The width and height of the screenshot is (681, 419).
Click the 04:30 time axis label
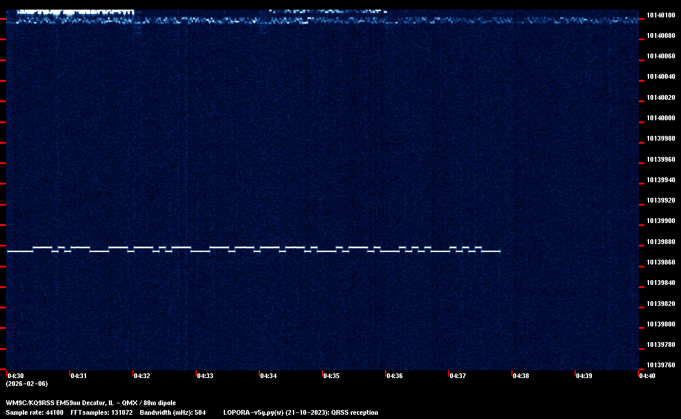16,376
